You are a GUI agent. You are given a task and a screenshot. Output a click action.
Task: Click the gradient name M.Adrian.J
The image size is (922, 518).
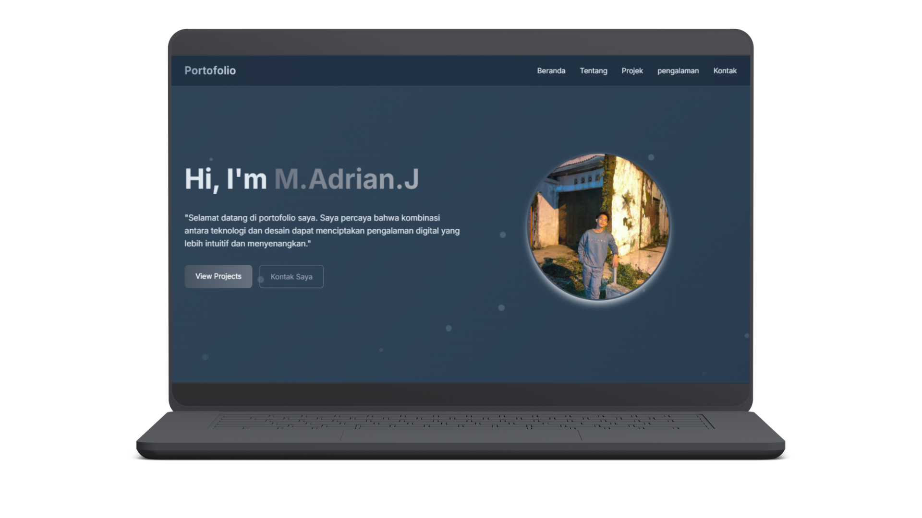pos(346,179)
